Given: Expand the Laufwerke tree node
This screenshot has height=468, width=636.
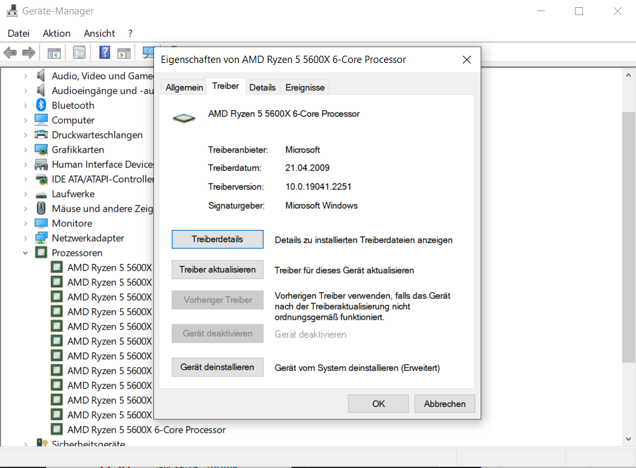Looking at the screenshot, I should coord(26,194).
